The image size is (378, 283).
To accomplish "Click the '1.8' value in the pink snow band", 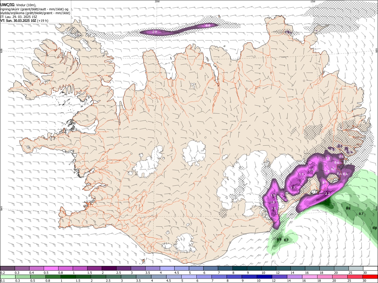I will [273, 208].
